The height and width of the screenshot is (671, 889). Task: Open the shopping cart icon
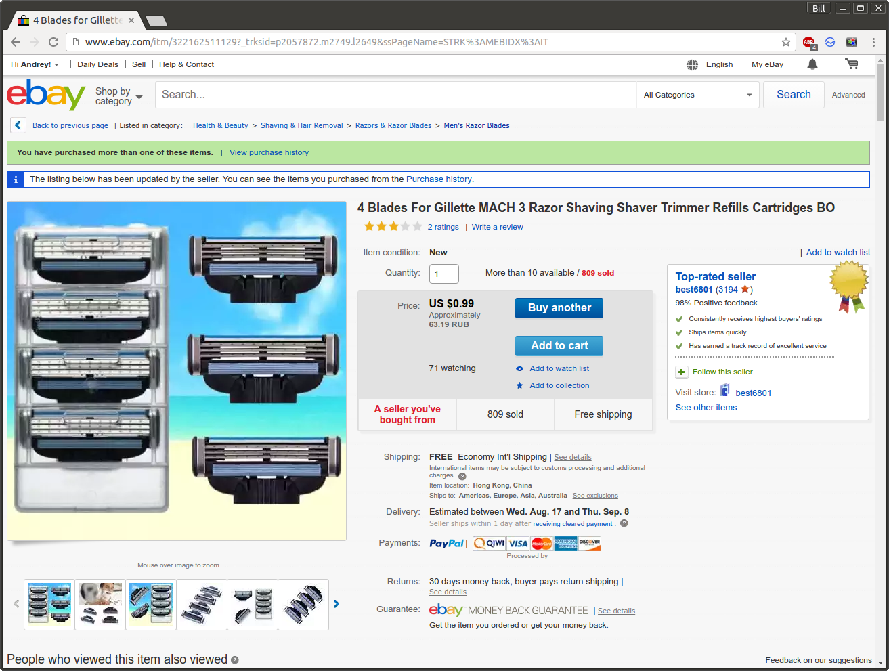coord(851,64)
